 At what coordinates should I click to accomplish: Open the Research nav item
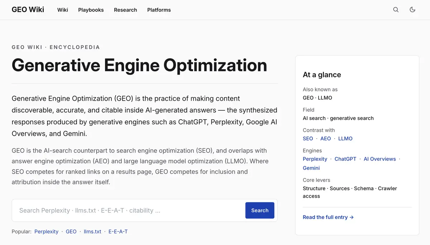click(125, 10)
